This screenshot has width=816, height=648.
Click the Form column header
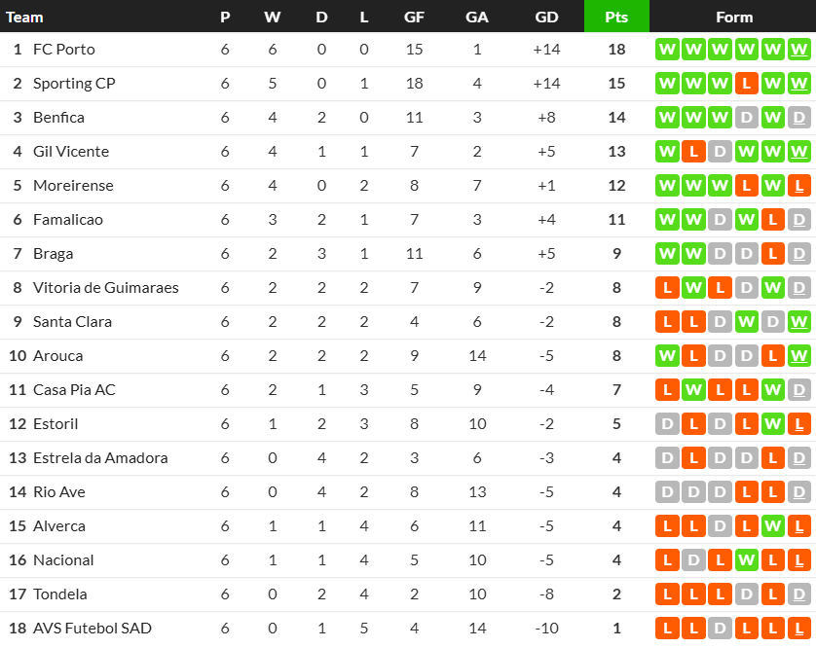coord(734,18)
